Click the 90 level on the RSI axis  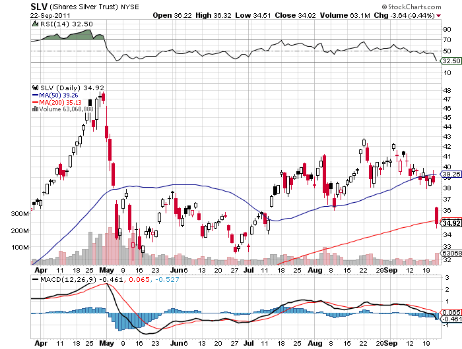(447, 29)
